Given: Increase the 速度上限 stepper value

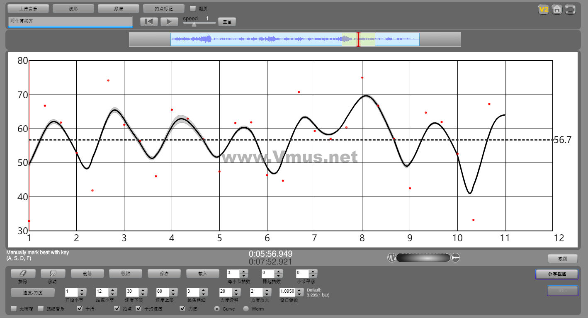Looking at the screenshot, I should tap(173, 290).
